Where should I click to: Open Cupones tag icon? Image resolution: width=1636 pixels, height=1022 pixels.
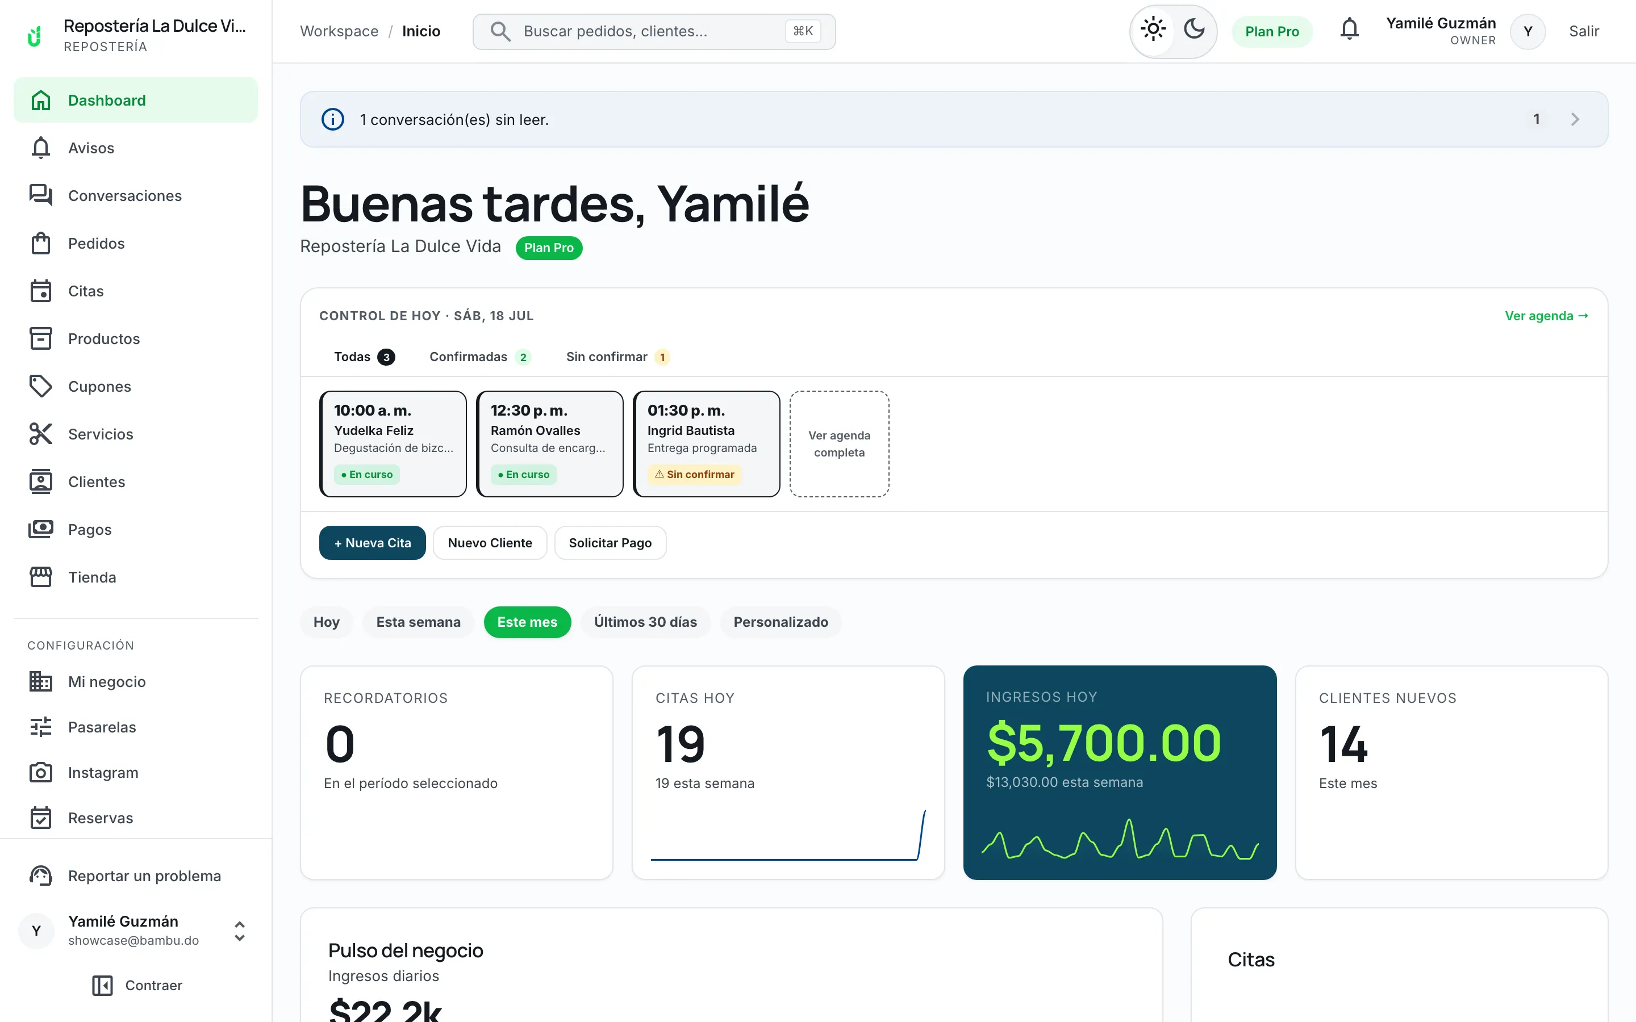coord(40,387)
